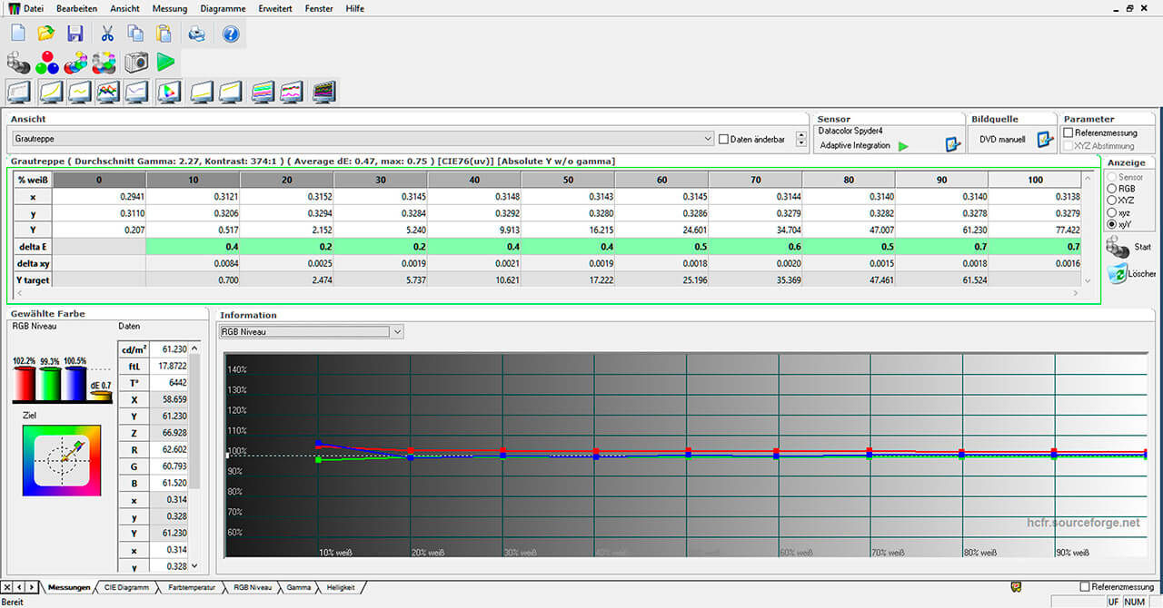Create a new document with the blank page icon
The image size is (1163, 608).
(18, 34)
